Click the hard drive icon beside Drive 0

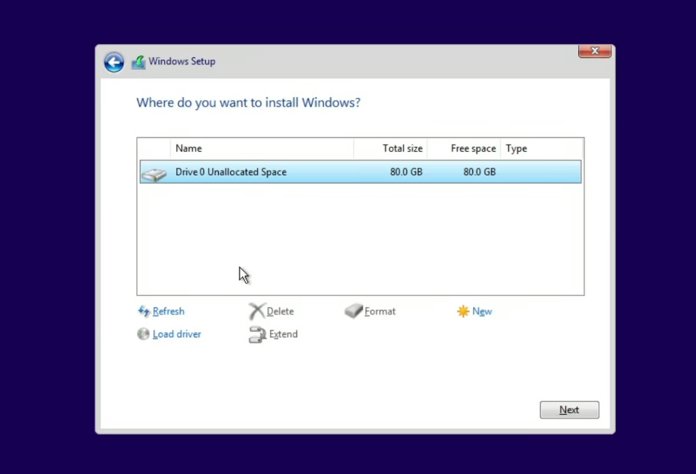pyautogui.click(x=155, y=174)
